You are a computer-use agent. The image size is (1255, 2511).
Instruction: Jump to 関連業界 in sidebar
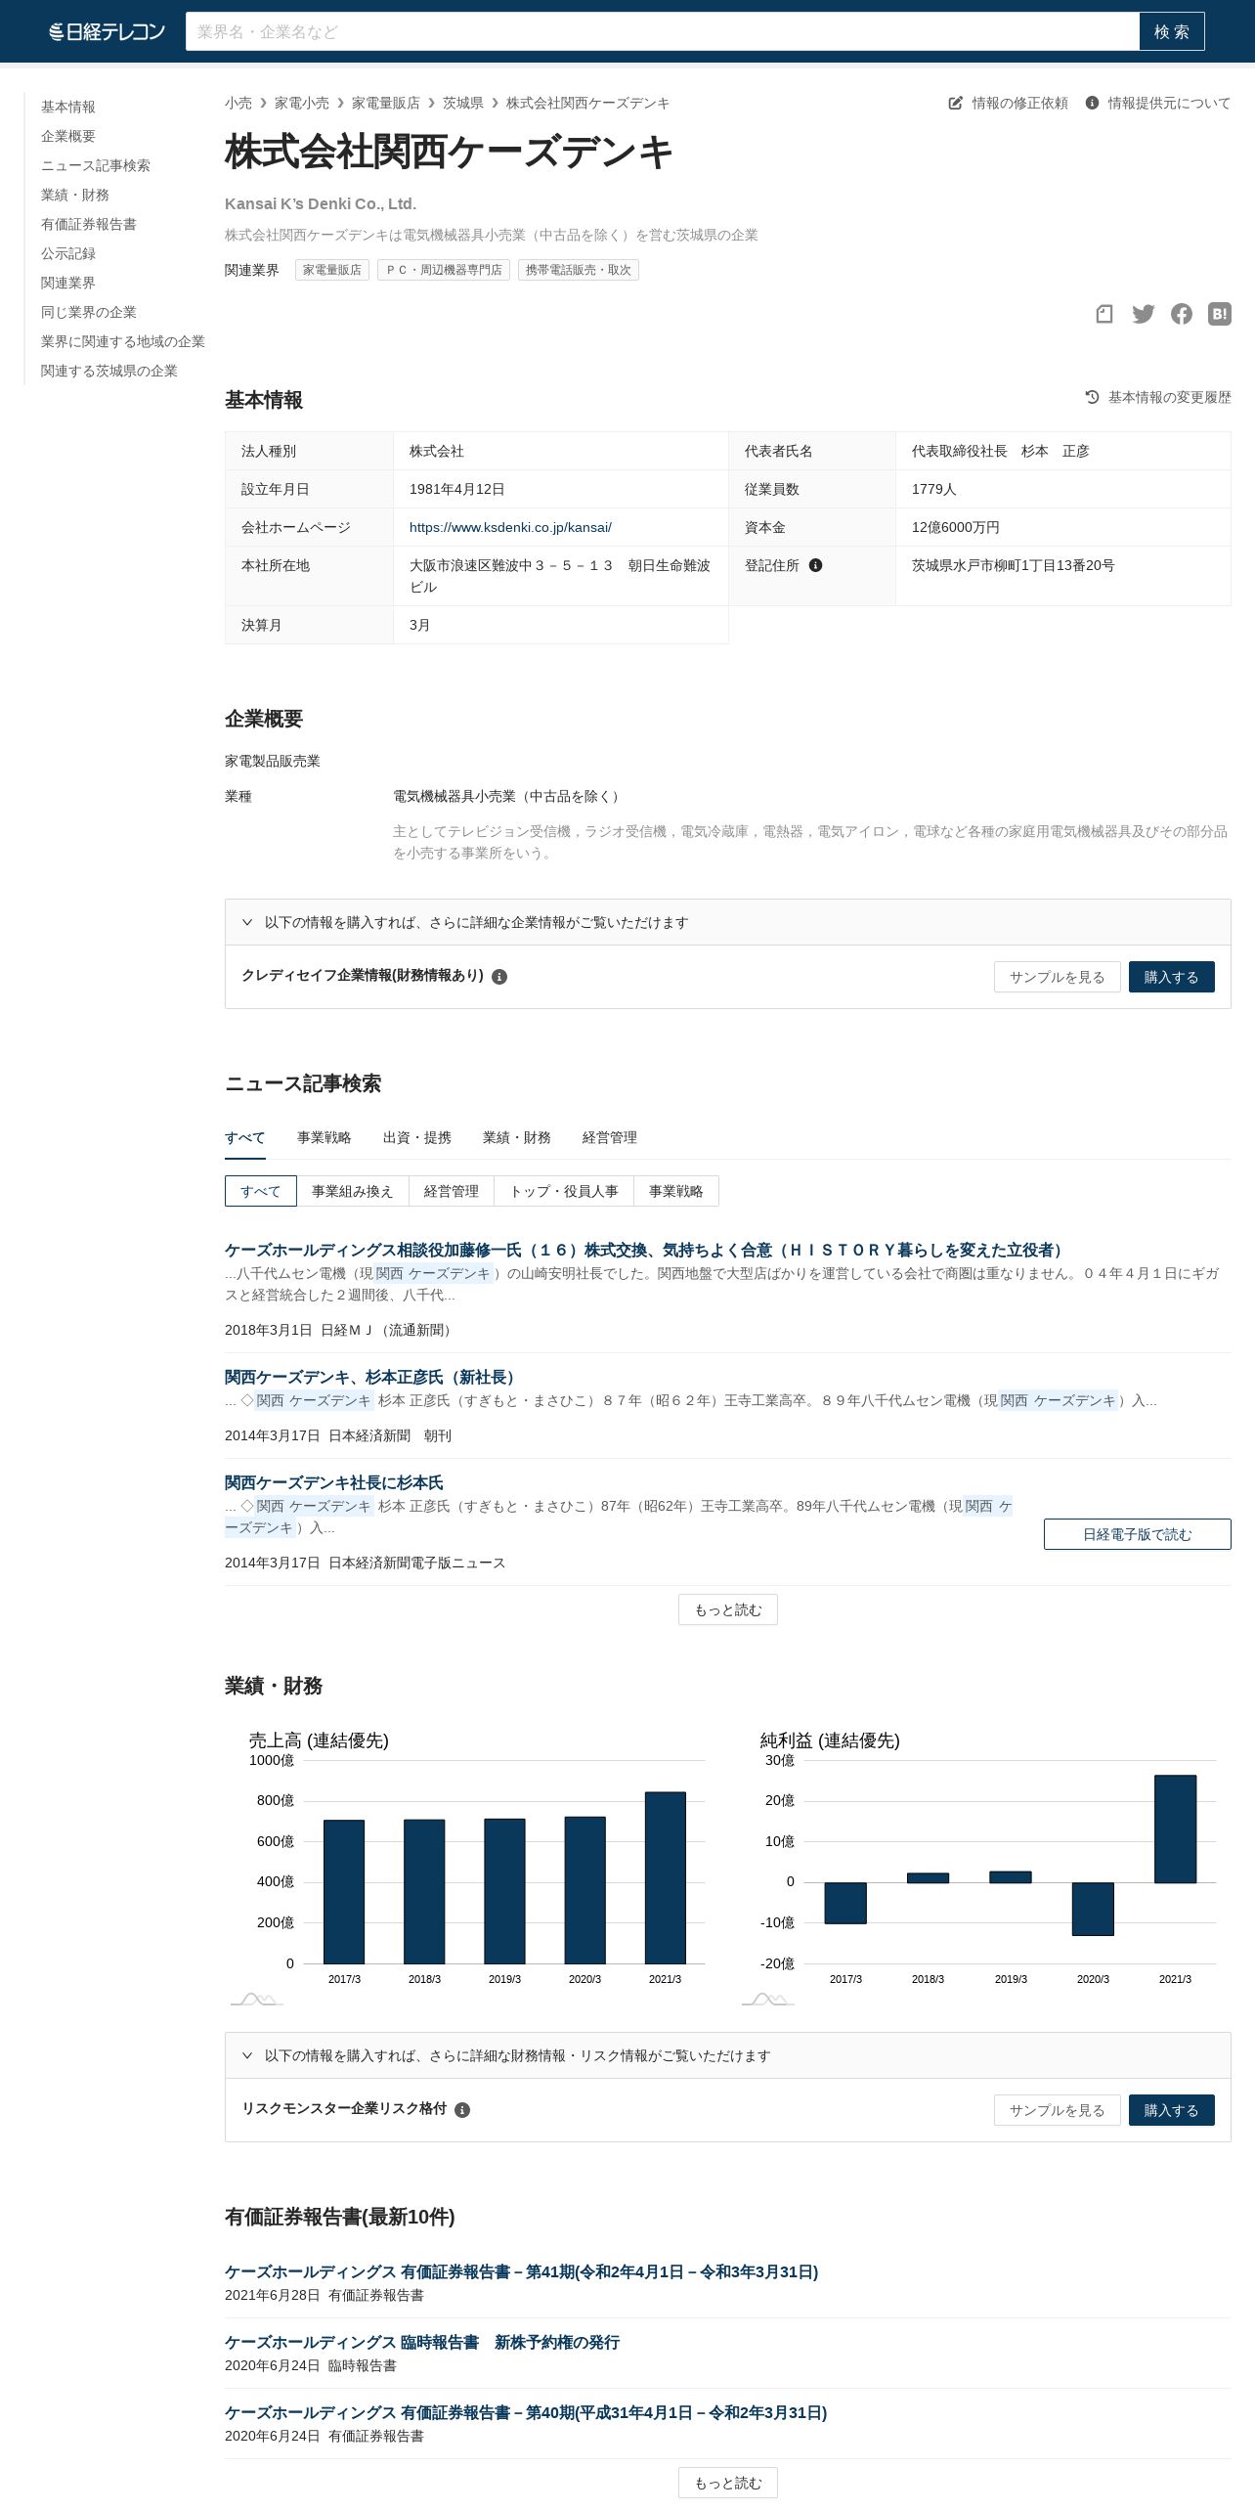68,283
